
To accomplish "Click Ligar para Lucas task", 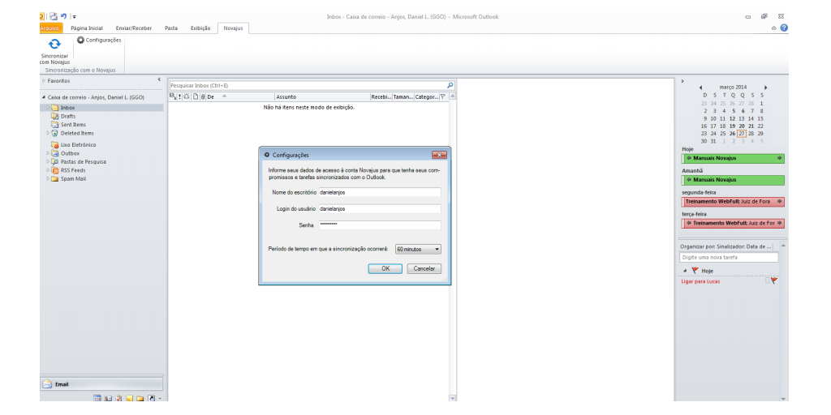I will 700,281.
